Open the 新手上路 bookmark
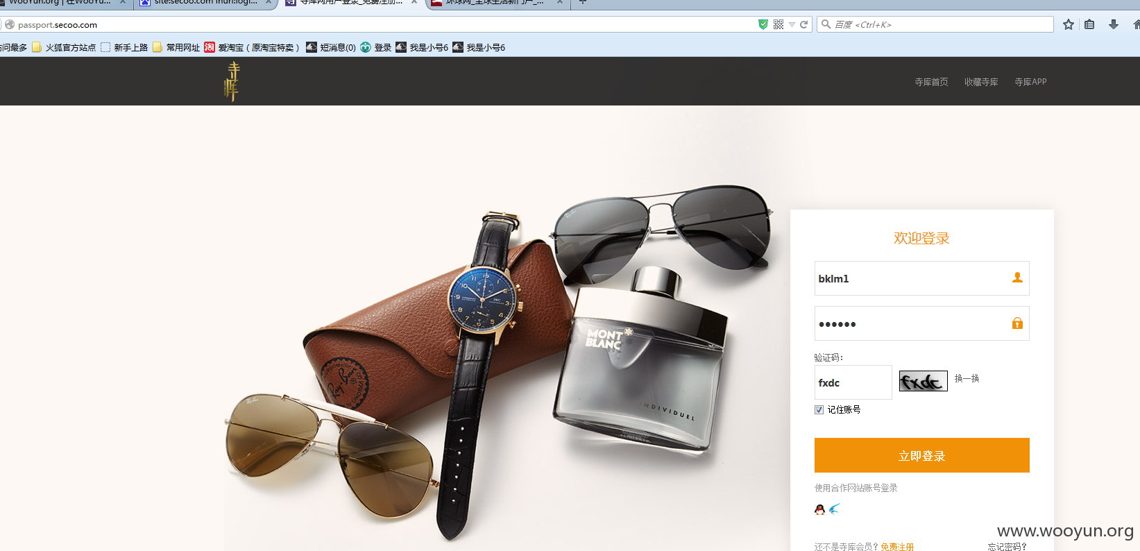Image resolution: width=1140 pixels, height=551 pixels. point(124,47)
